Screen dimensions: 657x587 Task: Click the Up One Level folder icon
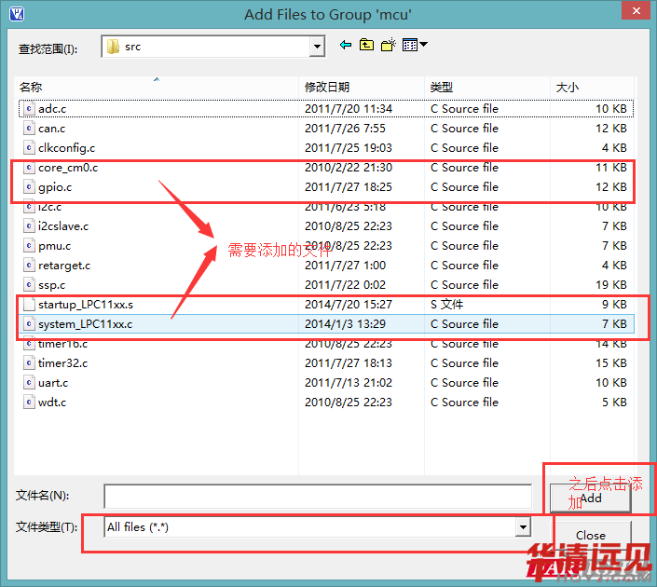367,45
